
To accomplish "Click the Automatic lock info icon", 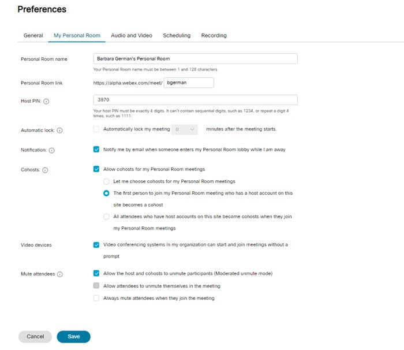I will pos(59,131).
